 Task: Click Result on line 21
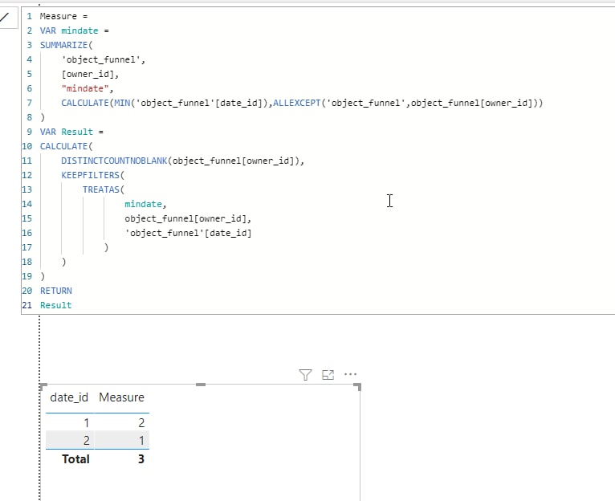point(55,305)
